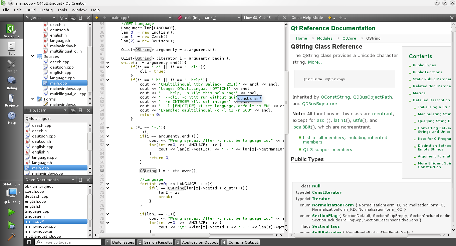Open the File menu
This screenshot has height=246, width=456.
point(6,10)
